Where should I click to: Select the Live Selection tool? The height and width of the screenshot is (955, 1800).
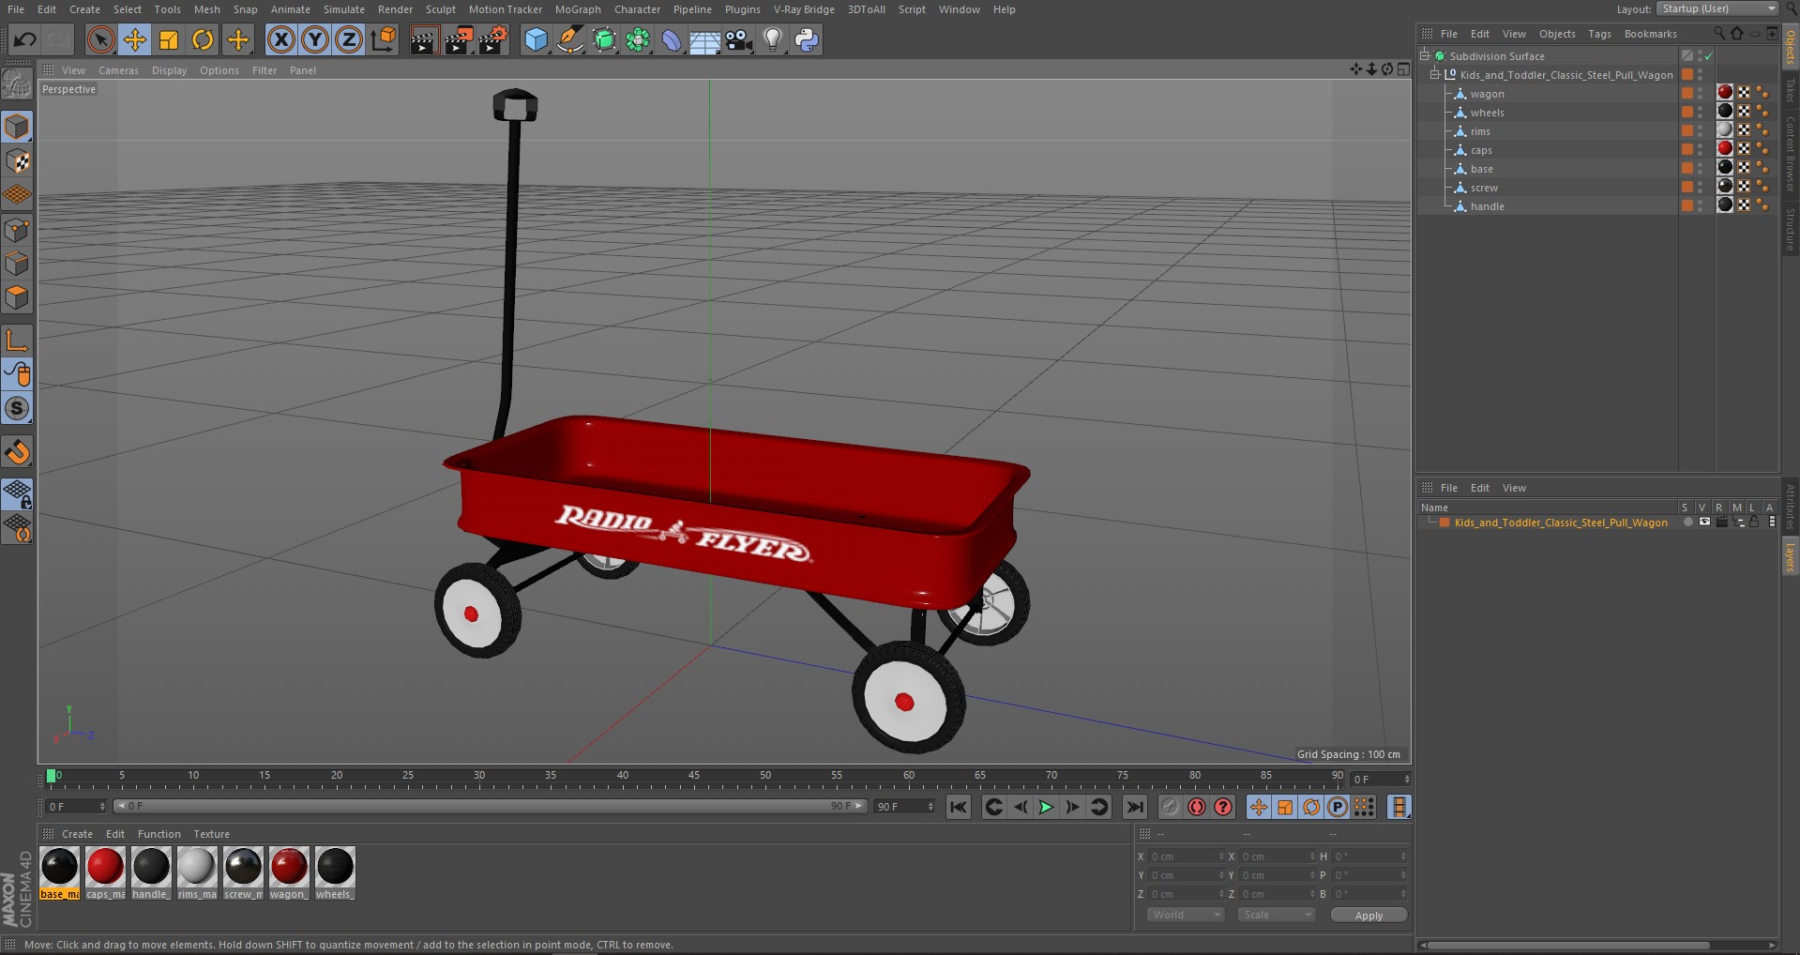click(x=100, y=39)
